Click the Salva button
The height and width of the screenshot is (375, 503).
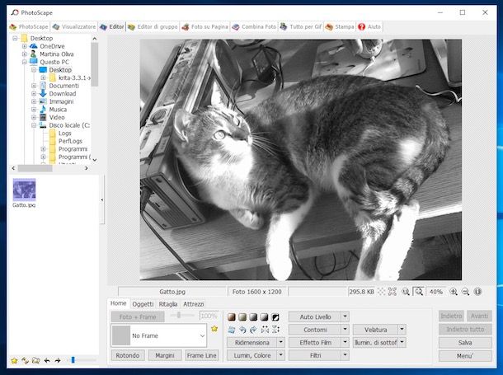465,342
